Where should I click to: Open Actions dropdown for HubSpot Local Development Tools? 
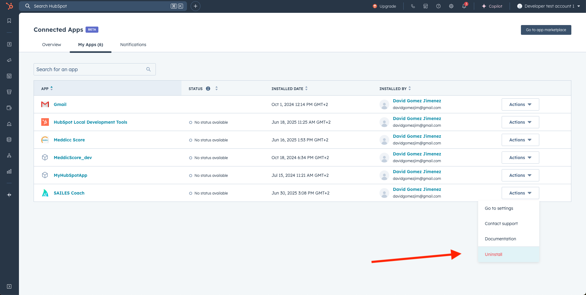[520, 122]
